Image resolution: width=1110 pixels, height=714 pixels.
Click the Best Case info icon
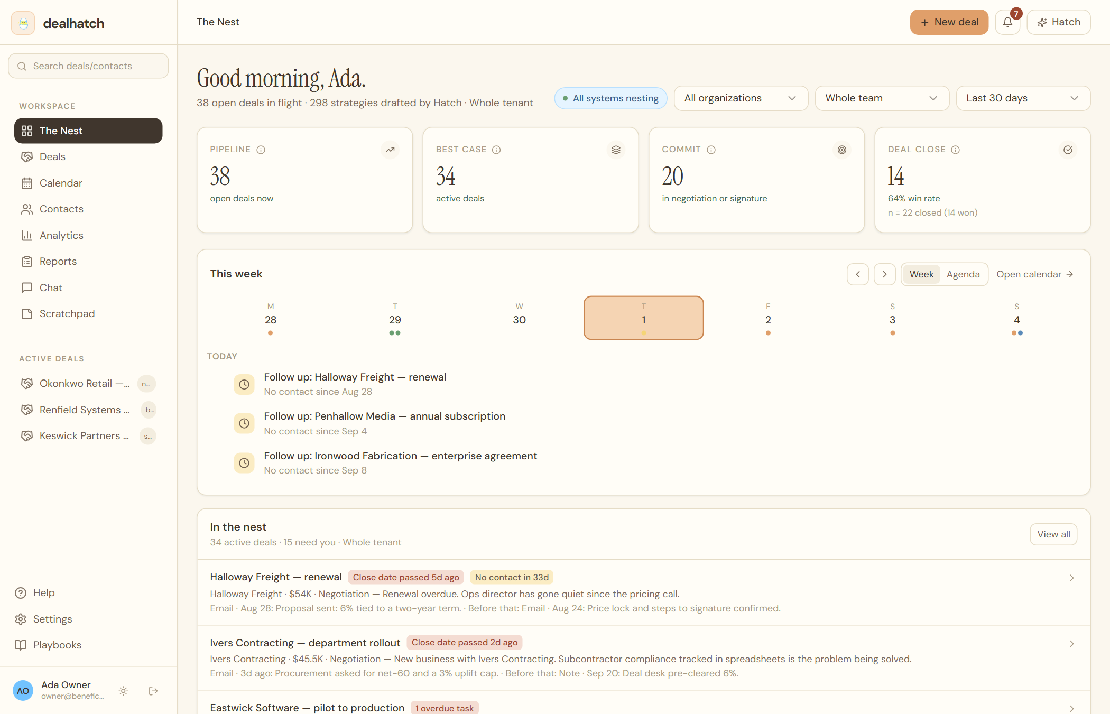[496, 150]
